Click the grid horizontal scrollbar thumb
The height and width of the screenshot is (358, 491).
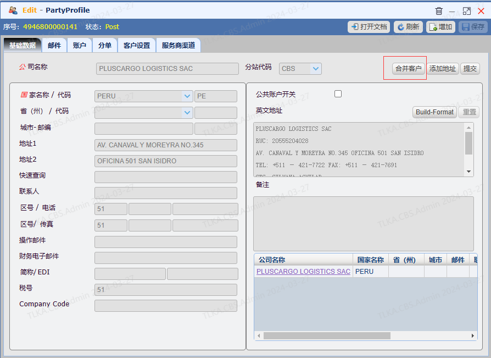327,336
